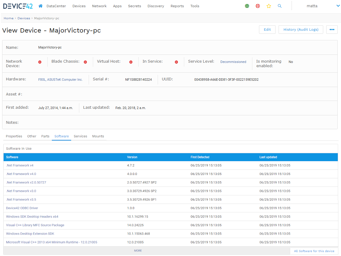Open the globe language icon
341x256 pixels.
[x=247, y=6]
